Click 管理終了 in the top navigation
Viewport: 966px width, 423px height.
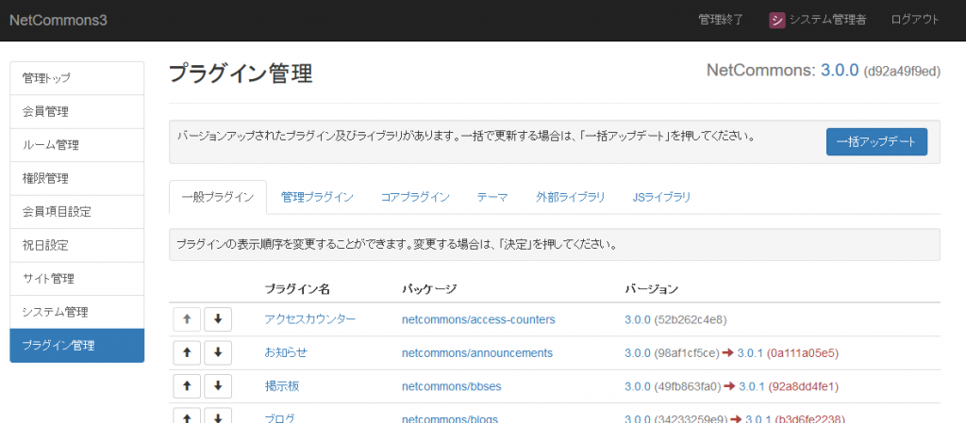[721, 20]
